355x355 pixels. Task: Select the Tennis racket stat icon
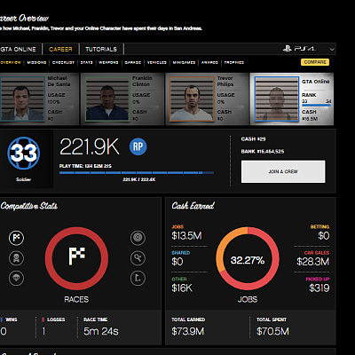138,258
